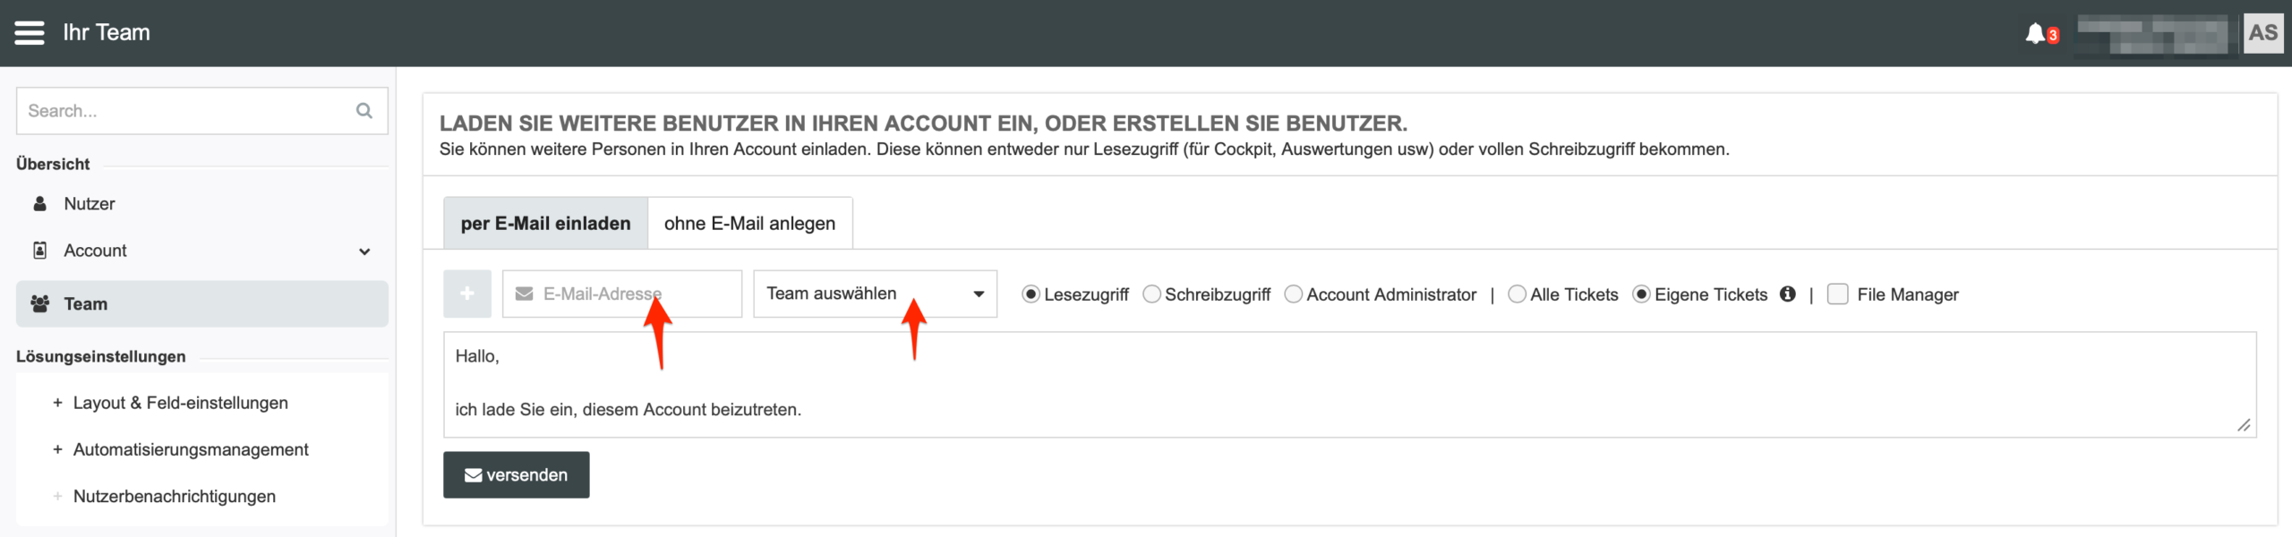
Task: Open Team in sidebar
Action: pyautogui.click(x=202, y=304)
